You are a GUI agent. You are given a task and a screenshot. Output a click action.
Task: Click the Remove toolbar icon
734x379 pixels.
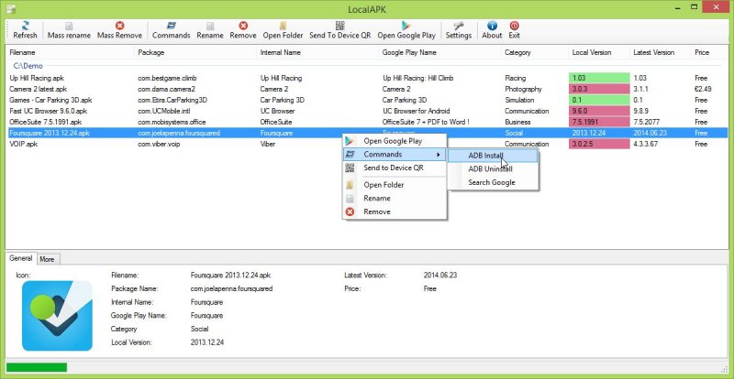243,30
